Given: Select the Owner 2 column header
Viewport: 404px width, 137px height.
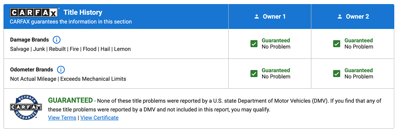Looking at the screenshot, I should coord(353,16).
